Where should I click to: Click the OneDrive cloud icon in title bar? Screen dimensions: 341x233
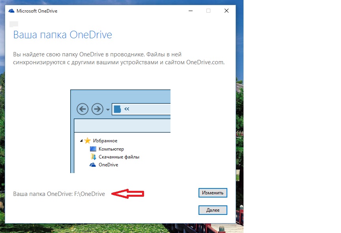click(11, 11)
